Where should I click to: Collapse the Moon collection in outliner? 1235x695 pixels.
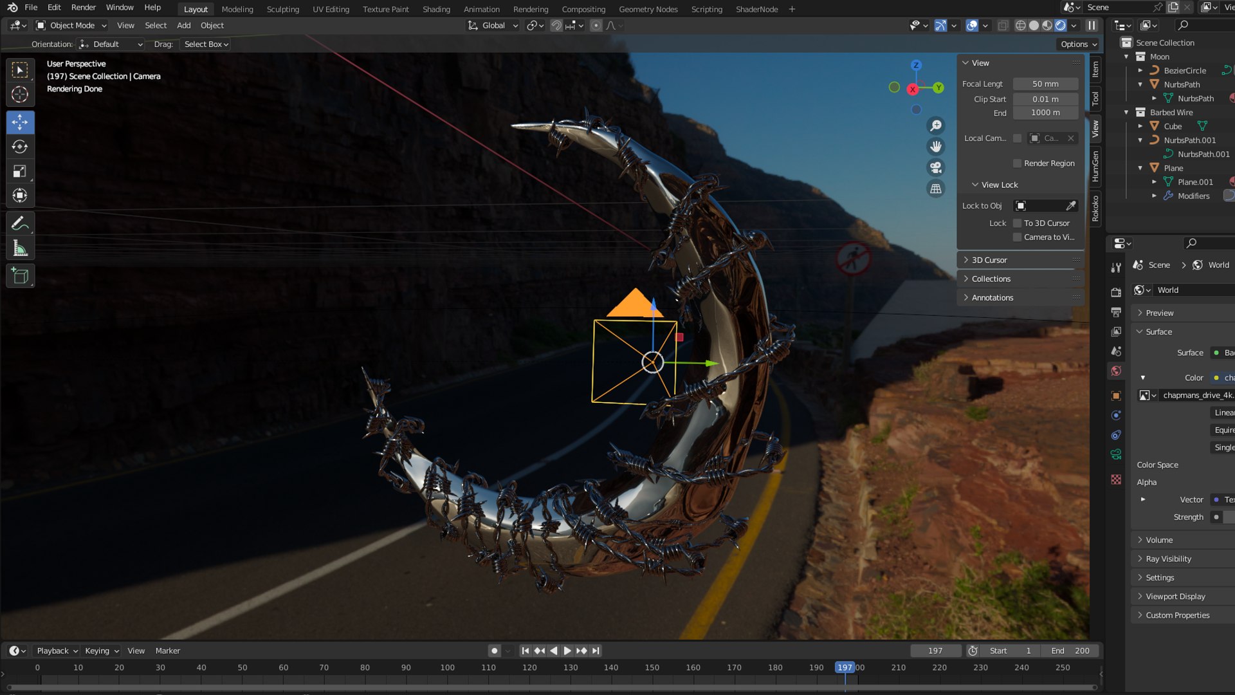(1126, 57)
